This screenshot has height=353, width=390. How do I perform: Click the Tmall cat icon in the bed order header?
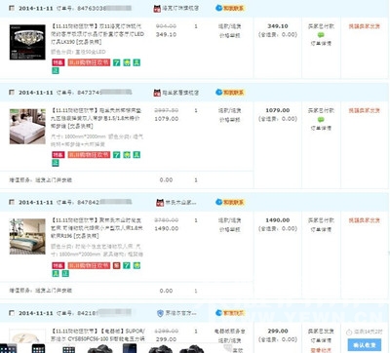tap(160, 203)
